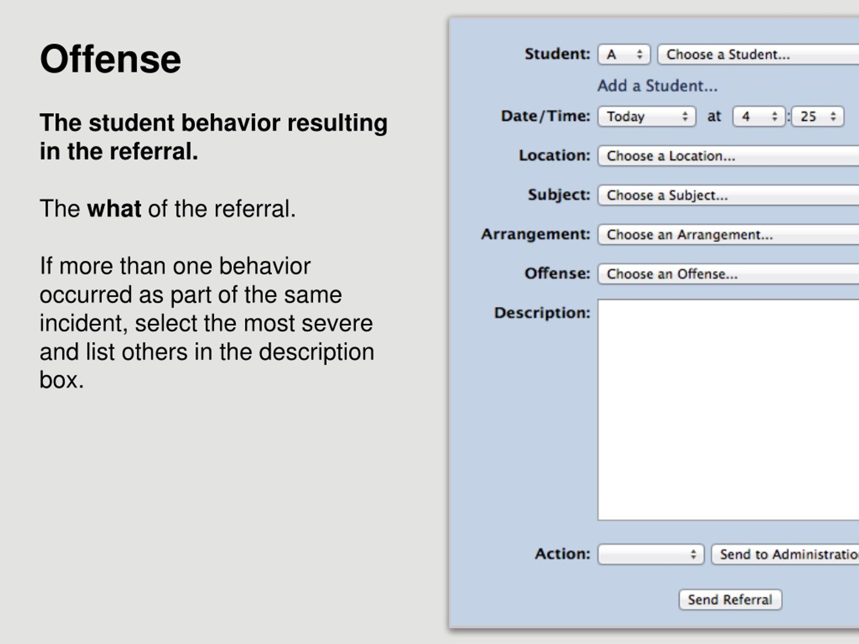
Task: Open the Choose an Arrangement dropdown
Action: (728, 234)
